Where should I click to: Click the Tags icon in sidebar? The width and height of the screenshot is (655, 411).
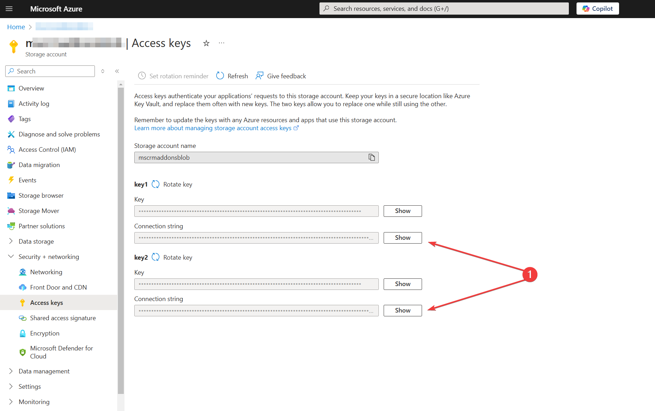tap(11, 119)
